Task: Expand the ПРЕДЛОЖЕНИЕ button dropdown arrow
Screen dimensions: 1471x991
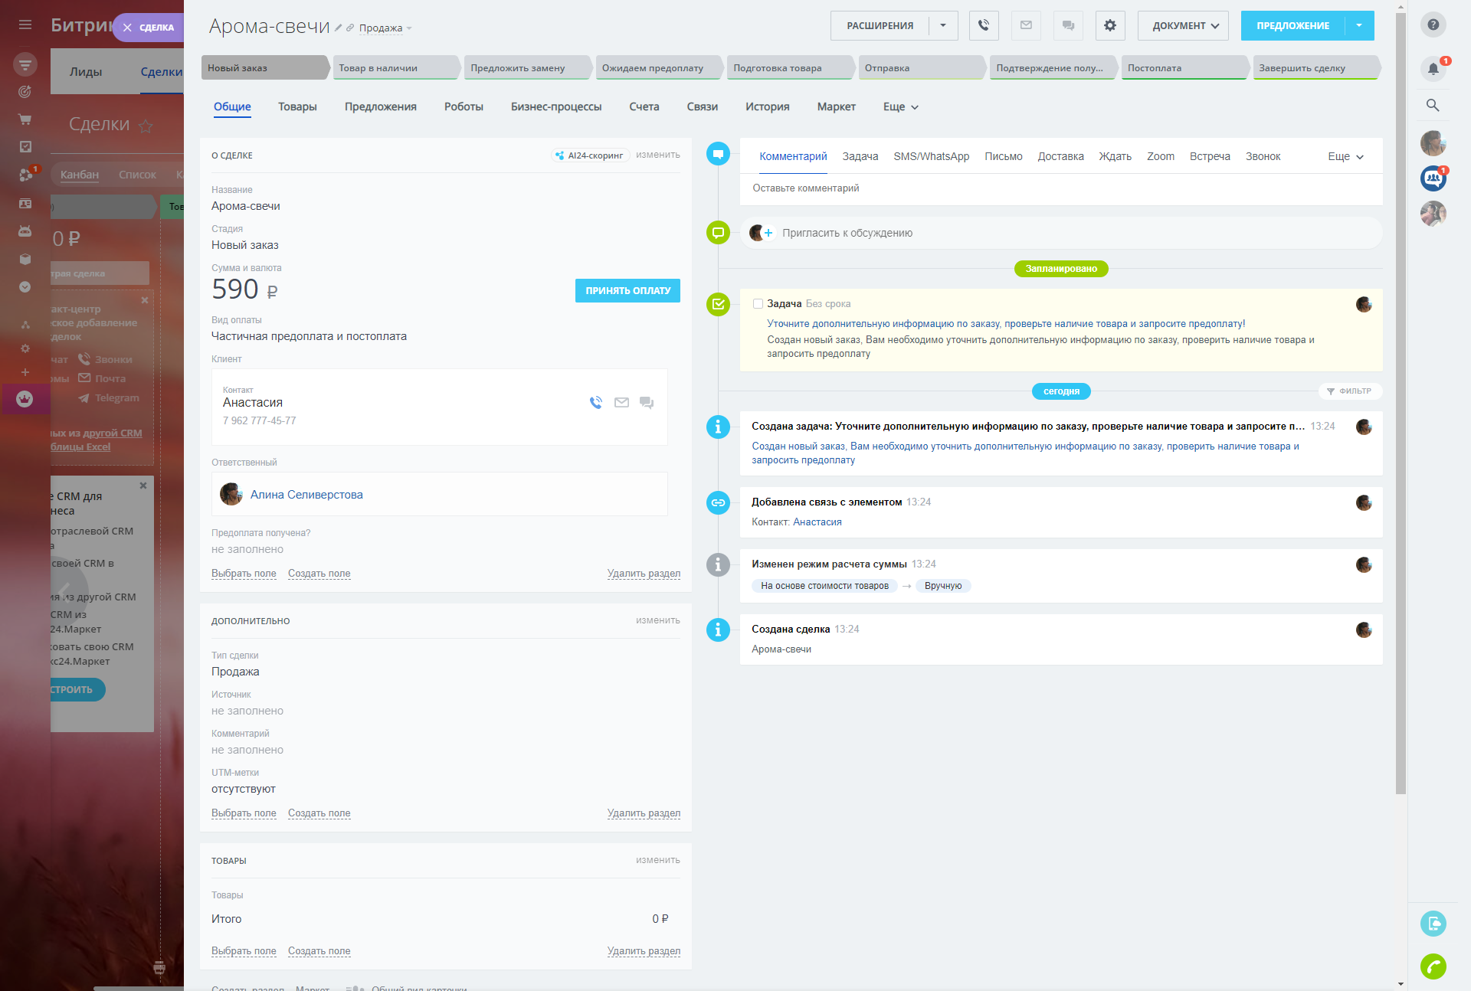Action: (1359, 25)
